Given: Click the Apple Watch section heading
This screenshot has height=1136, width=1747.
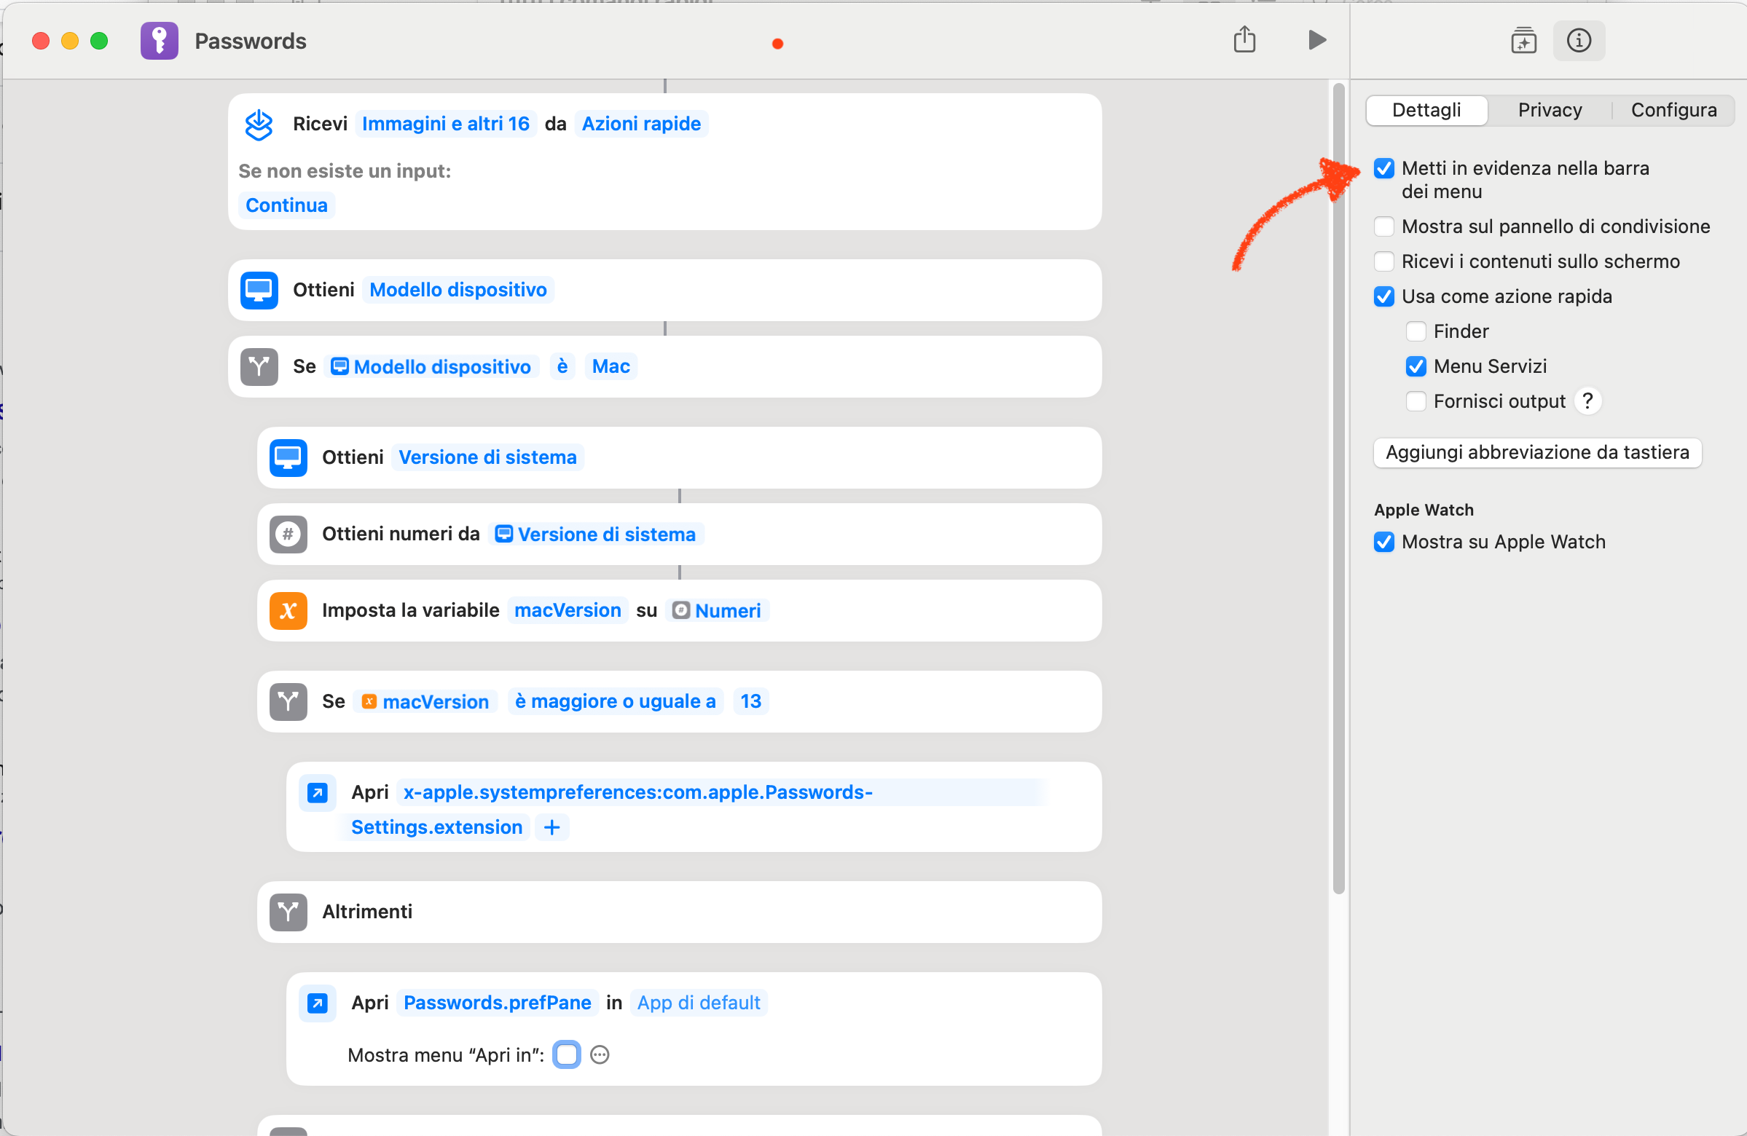Looking at the screenshot, I should (1424, 510).
